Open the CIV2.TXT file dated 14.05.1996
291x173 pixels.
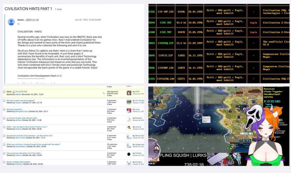(x=166, y=23)
